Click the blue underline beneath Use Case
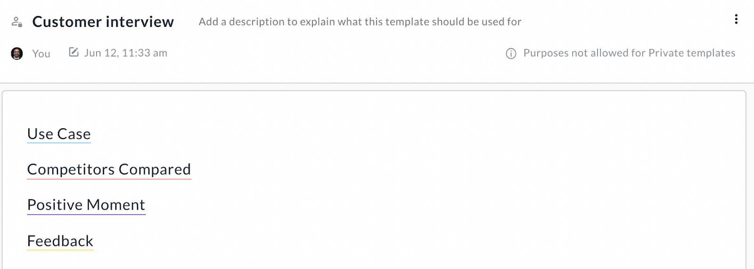This screenshot has height=269, width=754. point(59,143)
